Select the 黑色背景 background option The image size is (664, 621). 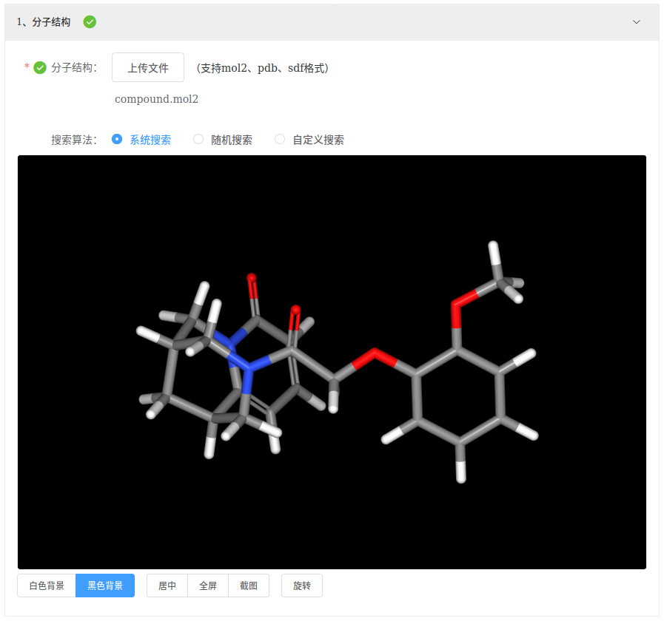[x=105, y=586]
